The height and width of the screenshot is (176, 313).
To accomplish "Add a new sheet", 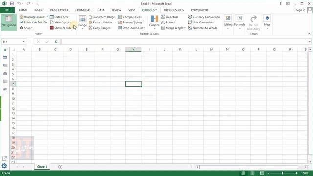I will pyautogui.click(x=60, y=167).
